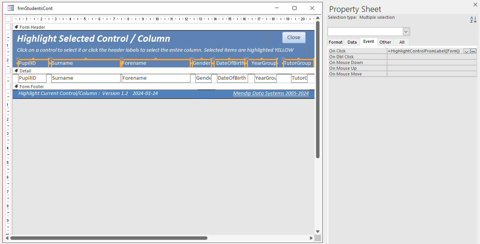The height and width of the screenshot is (244, 480).
Task: Select the Surname text box in Detail
Action: [x=86, y=78]
